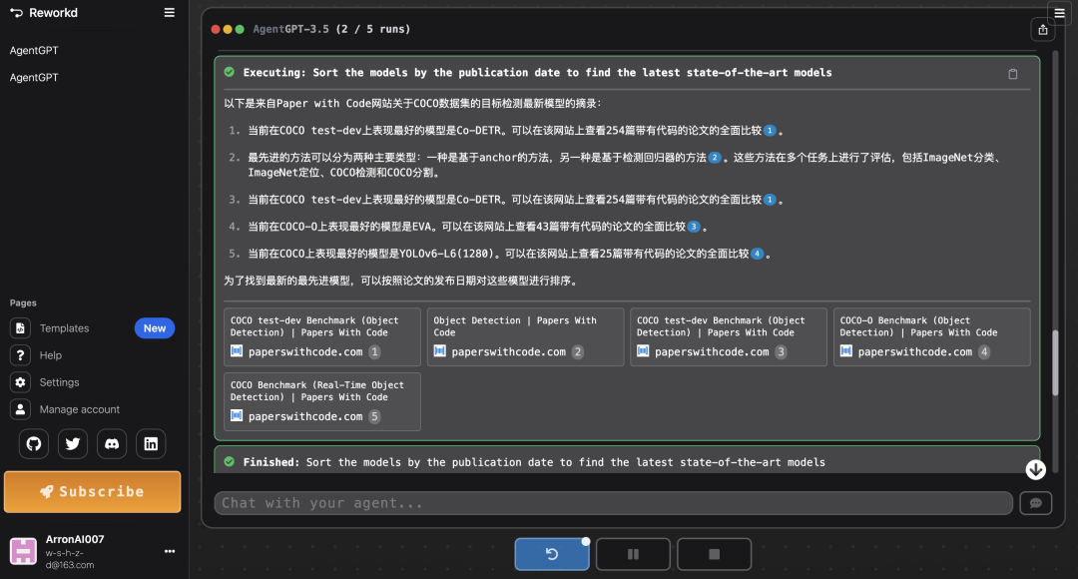1078x579 pixels.
Task: Click the 'Executing: Sort the models' heading
Action: click(x=537, y=72)
